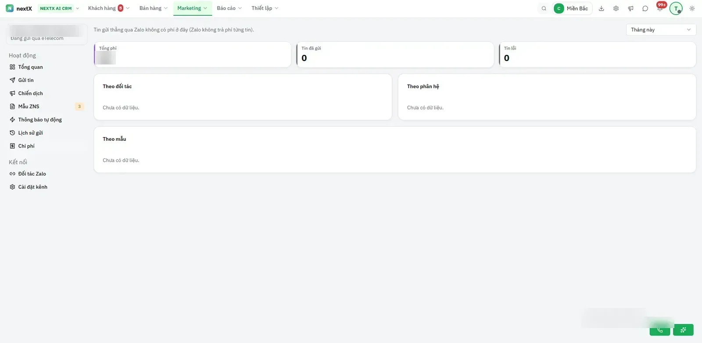Click the Miền Bắc branch selector

(x=572, y=8)
